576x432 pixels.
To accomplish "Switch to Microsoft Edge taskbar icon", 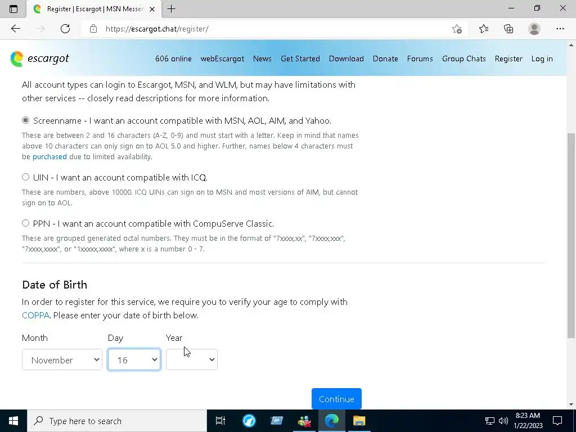I will (x=332, y=421).
